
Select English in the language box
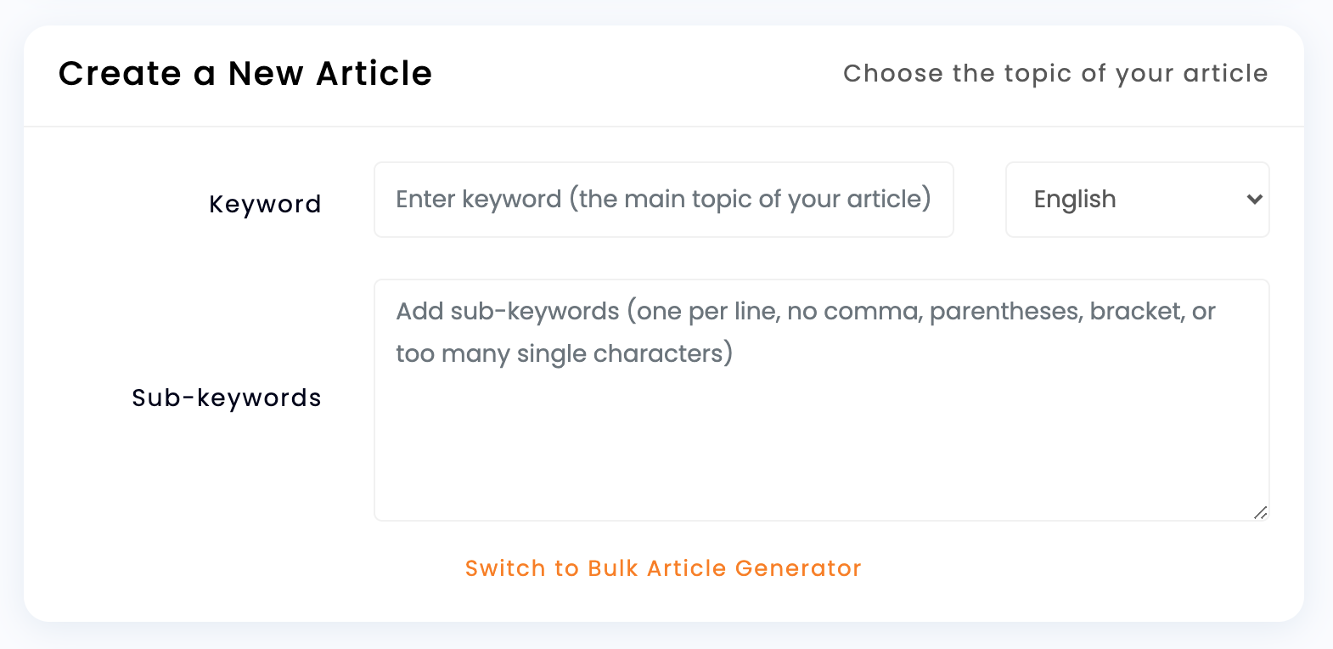coord(1074,200)
